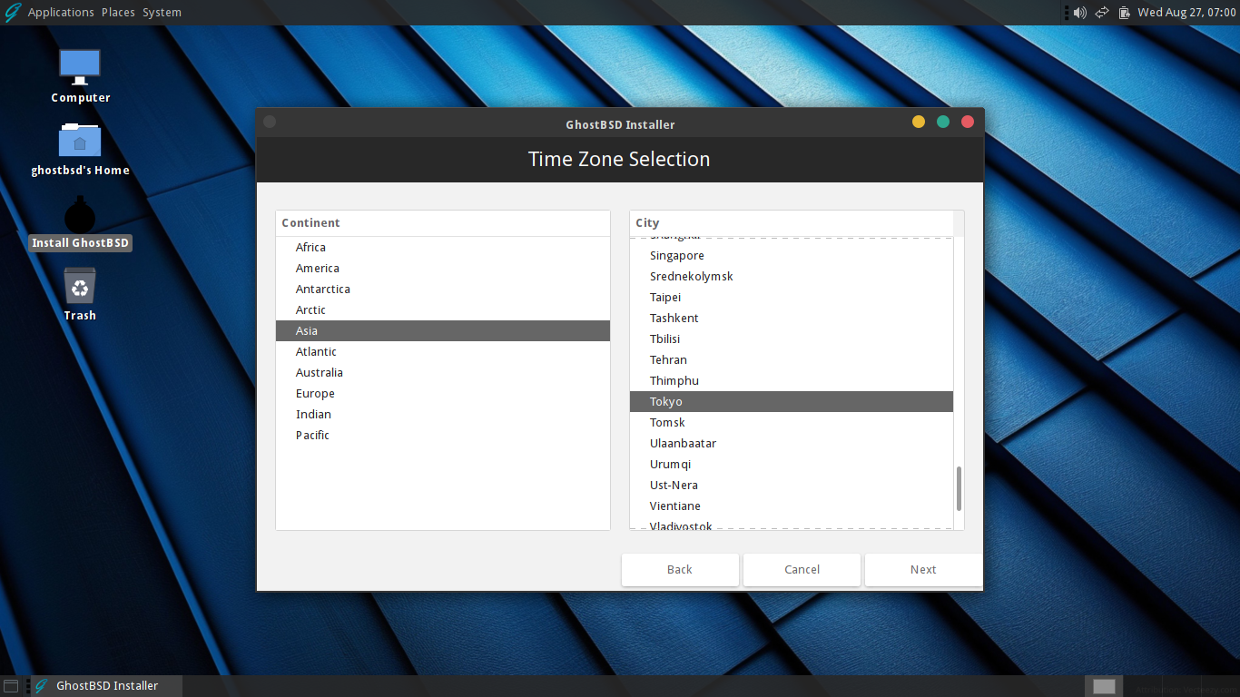Click the City column header
This screenshot has width=1240, height=697.
792,223
